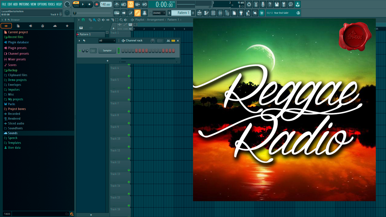Click the song position slider
Screen dimensions: 386x217
coord(92,13)
